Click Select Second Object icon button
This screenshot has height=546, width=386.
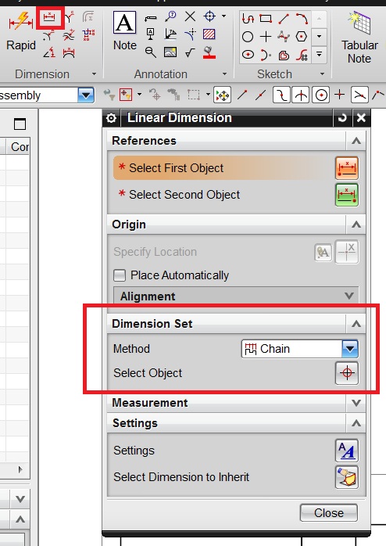click(x=347, y=195)
